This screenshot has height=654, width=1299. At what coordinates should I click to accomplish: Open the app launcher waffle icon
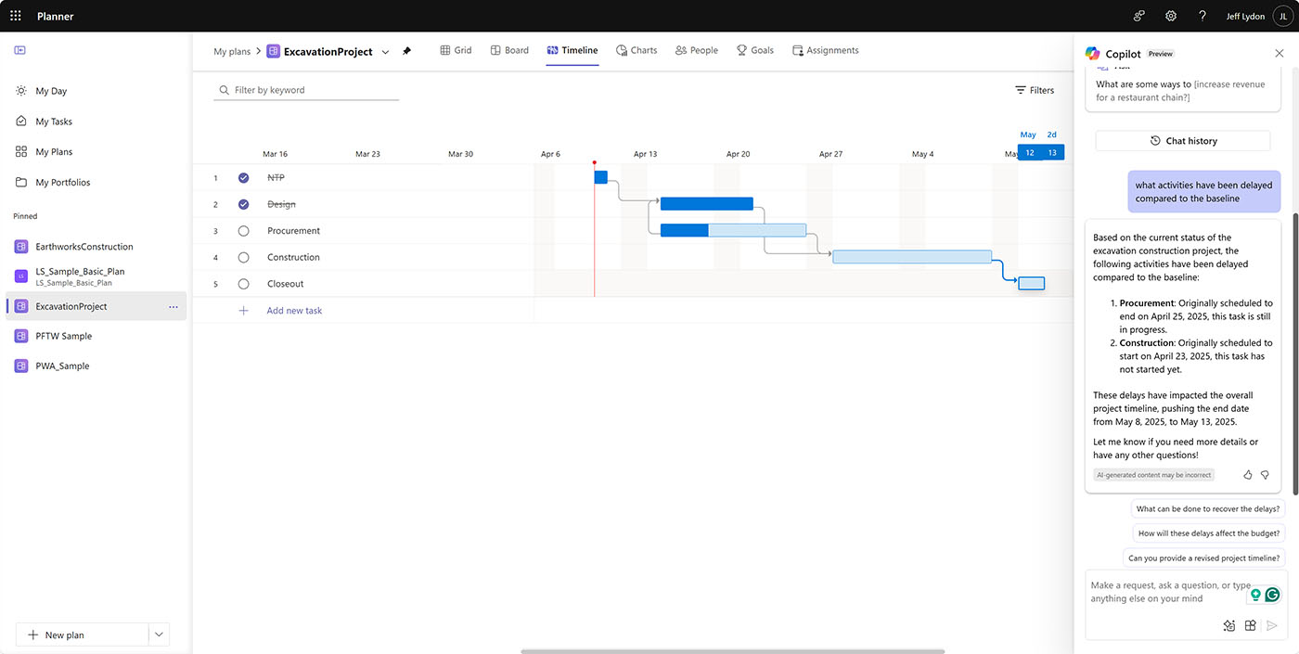pos(16,16)
